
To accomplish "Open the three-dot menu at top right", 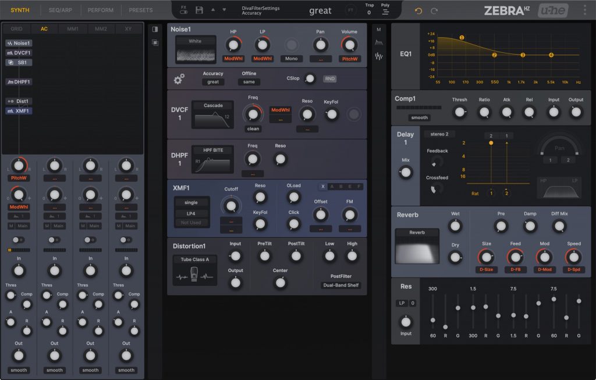I will [586, 10].
